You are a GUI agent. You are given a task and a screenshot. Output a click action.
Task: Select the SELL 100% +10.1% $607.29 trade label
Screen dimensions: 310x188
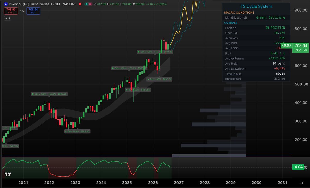click(155, 52)
